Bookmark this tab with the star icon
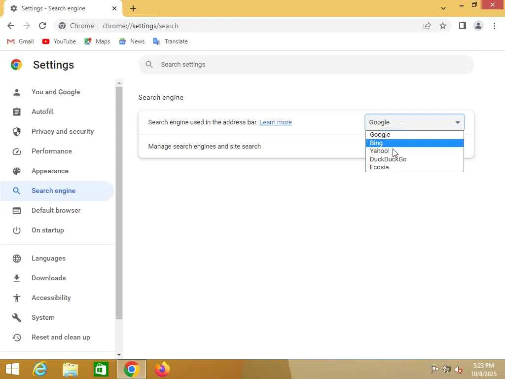Image resolution: width=505 pixels, height=379 pixels. pyautogui.click(x=443, y=26)
